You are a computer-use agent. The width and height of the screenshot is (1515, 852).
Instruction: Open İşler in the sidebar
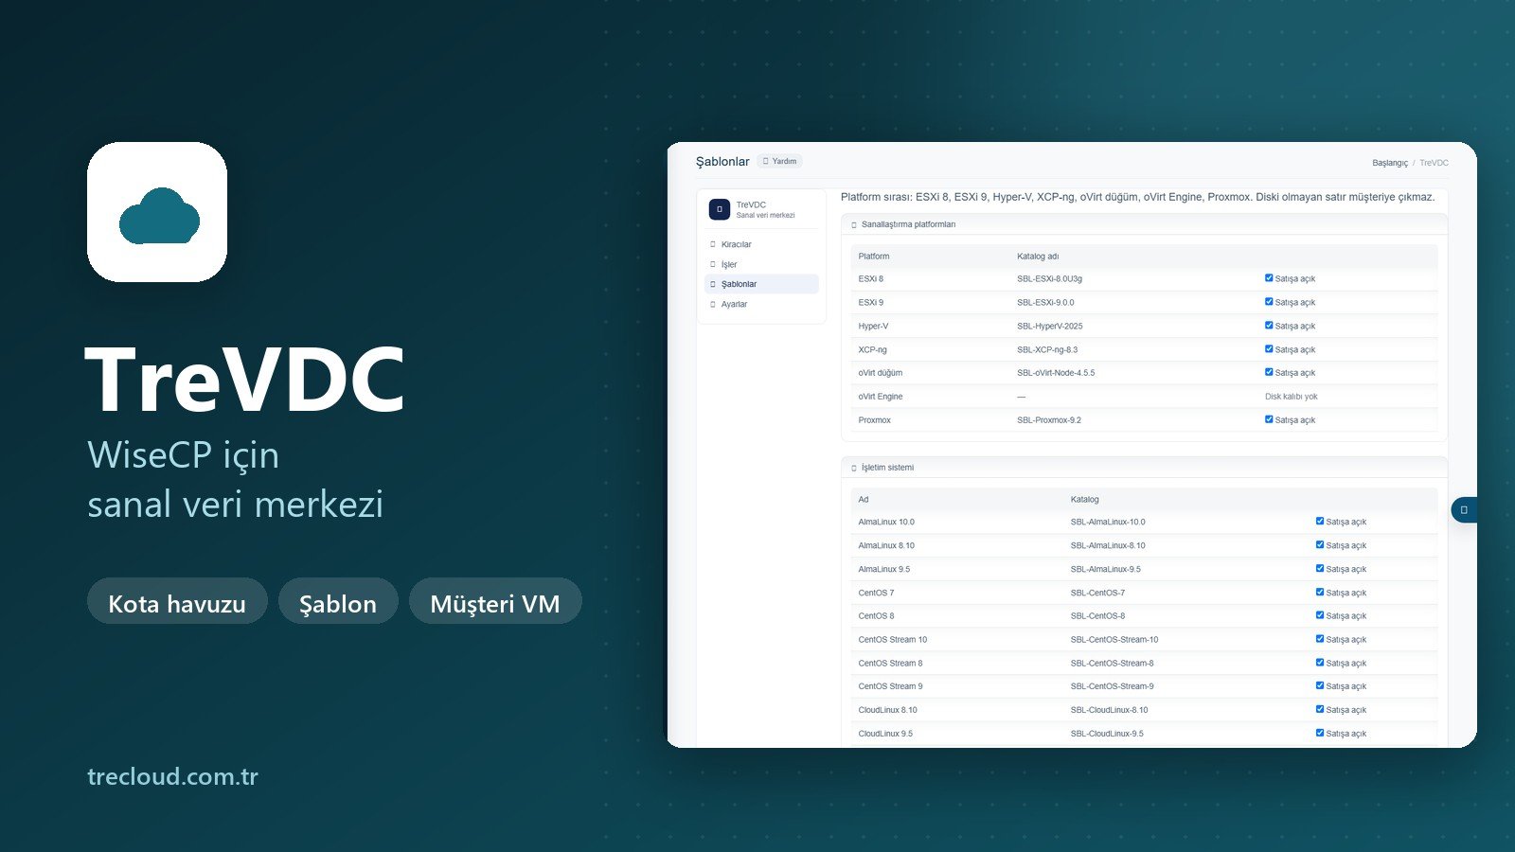click(x=762, y=264)
